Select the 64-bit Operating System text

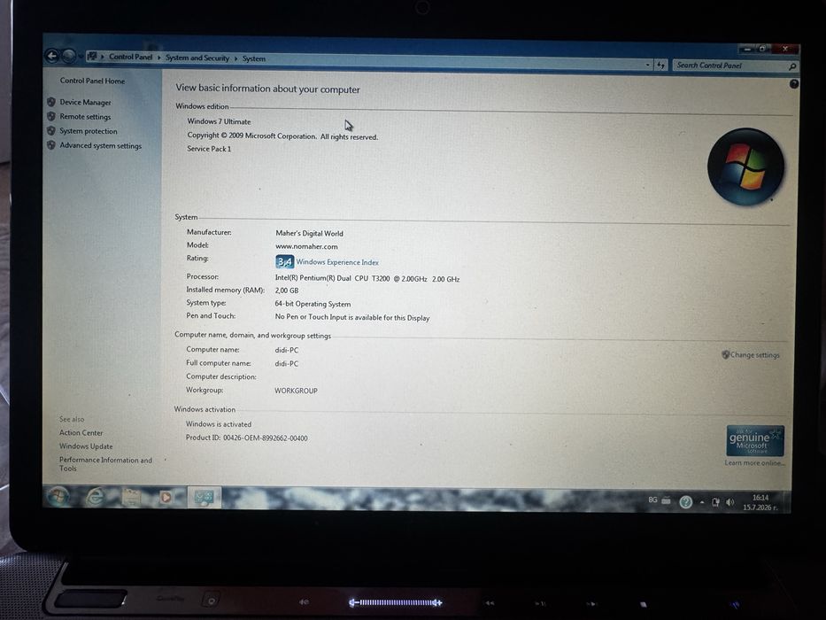313,304
